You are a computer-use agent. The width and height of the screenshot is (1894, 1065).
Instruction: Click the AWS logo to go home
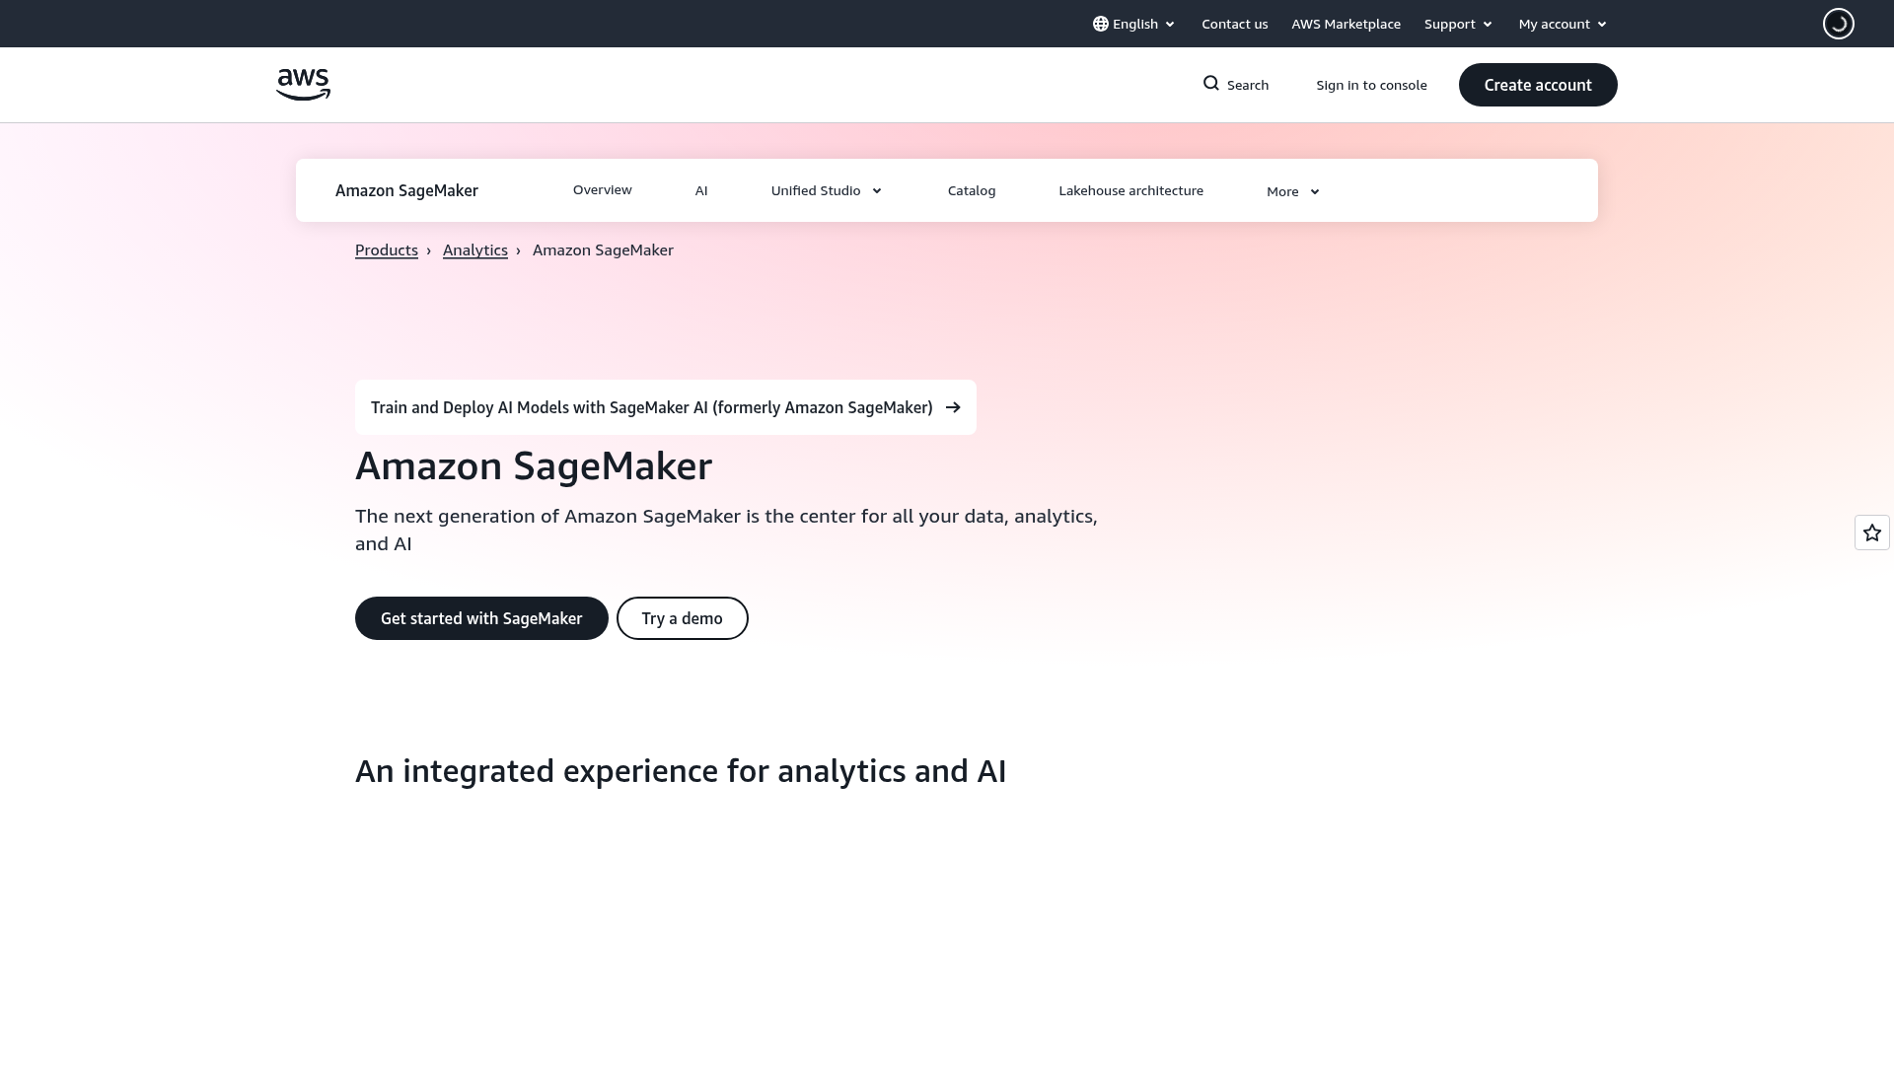coord(303,84)
